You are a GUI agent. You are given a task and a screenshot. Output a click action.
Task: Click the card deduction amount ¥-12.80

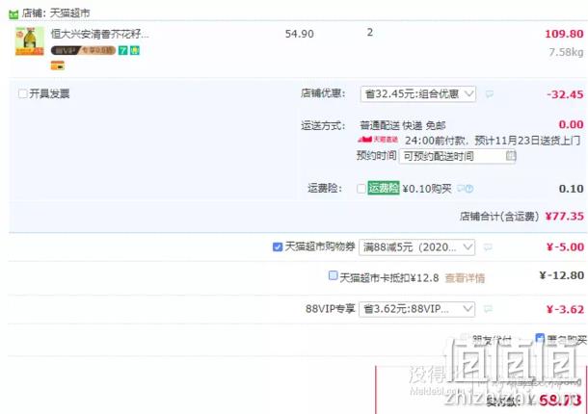click(x=561, y=275)
